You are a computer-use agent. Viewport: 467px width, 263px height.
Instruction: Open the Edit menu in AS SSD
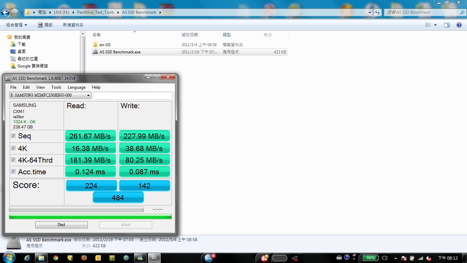[26, 87]
